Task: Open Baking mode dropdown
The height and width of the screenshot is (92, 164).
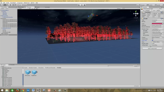Action: (x=158, y=21)
